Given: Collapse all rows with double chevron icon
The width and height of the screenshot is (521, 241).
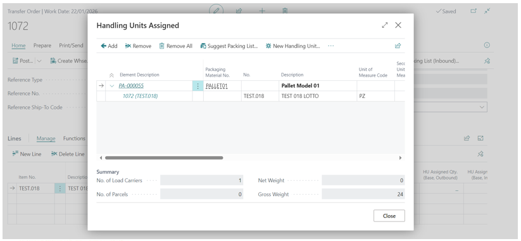Looking at the screenshot, I should click(111, 75).
